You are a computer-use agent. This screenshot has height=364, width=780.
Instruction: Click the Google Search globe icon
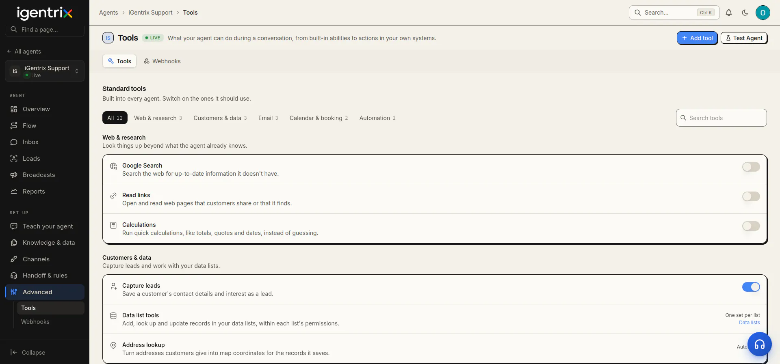[x=113, y=166]
